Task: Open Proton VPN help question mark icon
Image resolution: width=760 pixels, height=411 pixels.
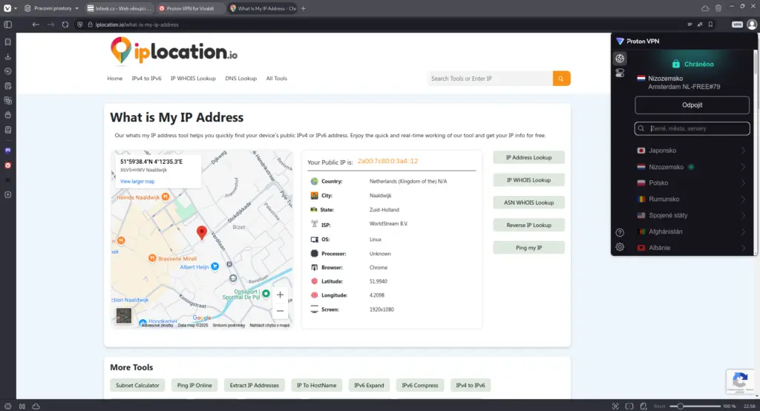Action: pyautogui.click(x=620, y=232)
